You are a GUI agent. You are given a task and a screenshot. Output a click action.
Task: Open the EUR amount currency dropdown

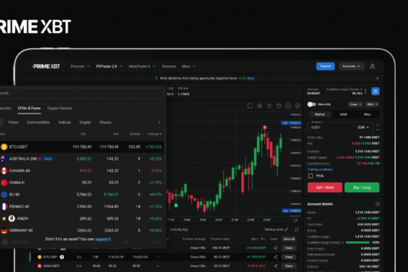tap(363, 128)
